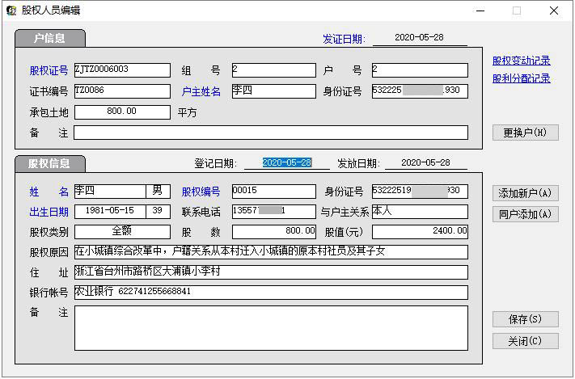Click the app icon in title bar
Image resolution: width=575 pixels, height=379 pixels.
coord(11,11)
